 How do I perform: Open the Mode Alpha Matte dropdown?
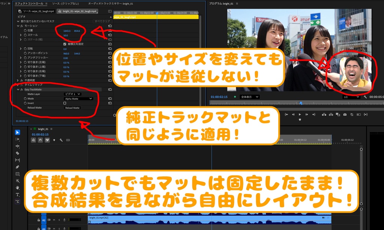click(78, 99)
